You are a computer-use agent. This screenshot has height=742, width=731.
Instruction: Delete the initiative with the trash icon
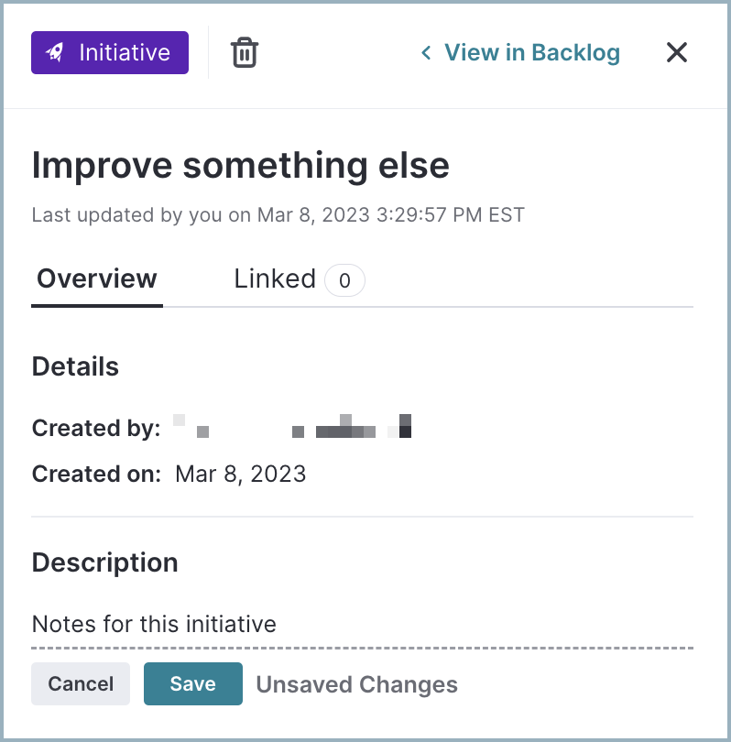coord(245,52)
